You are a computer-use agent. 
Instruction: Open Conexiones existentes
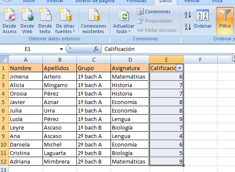[93, 21]
